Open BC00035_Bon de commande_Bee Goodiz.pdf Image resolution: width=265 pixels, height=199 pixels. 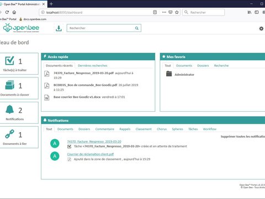pyautogui.click(x=86, y=85)
